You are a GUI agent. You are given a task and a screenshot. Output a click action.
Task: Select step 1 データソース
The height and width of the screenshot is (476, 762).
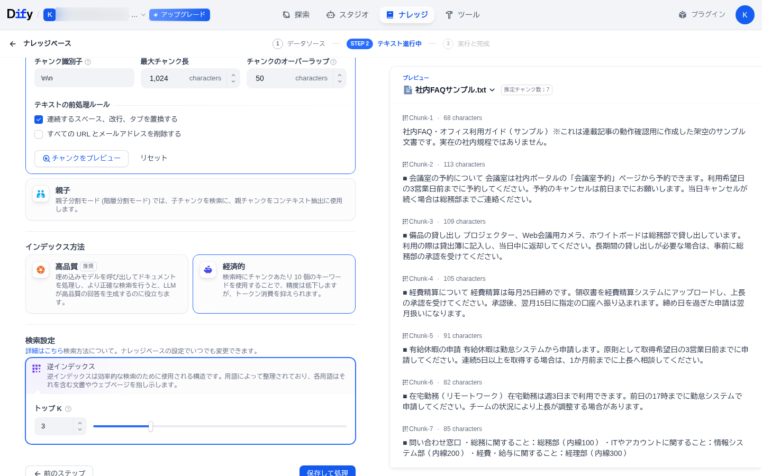298,44
